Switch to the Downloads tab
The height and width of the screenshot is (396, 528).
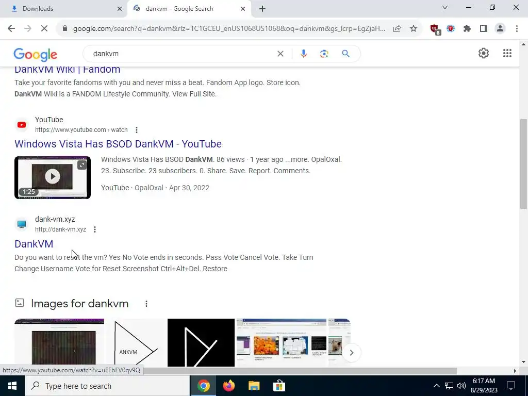(64, 9)
